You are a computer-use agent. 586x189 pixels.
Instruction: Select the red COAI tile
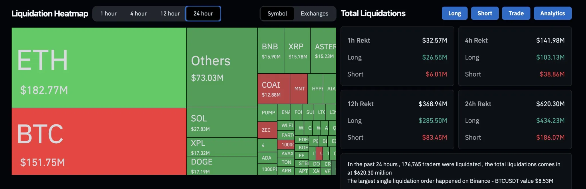point(274,89)
